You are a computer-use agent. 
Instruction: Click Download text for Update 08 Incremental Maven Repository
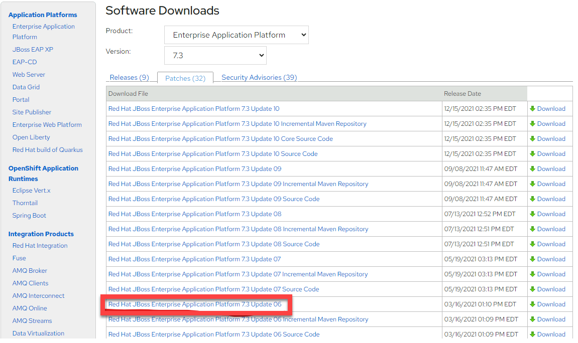tap(551, 229)
